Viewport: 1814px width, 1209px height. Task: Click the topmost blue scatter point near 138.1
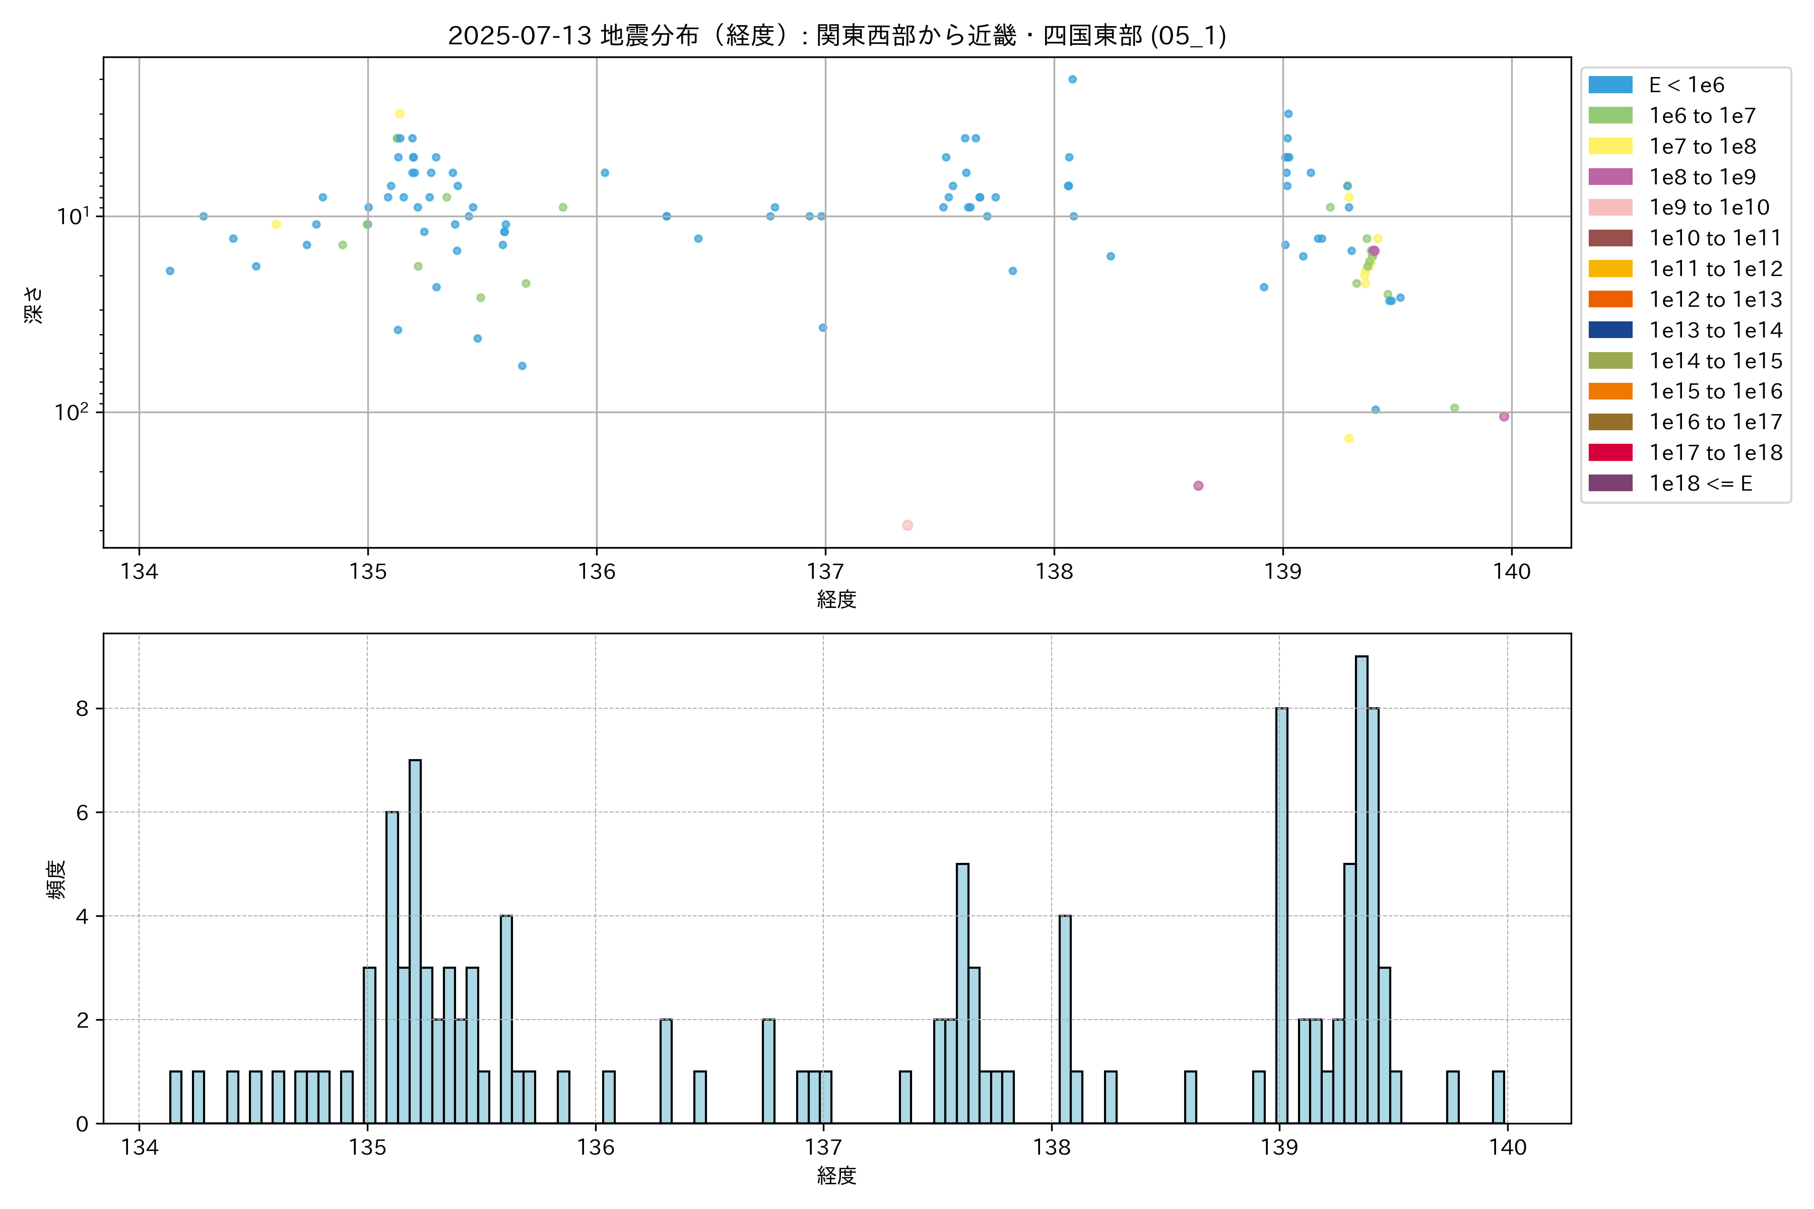pos(1072,80)
